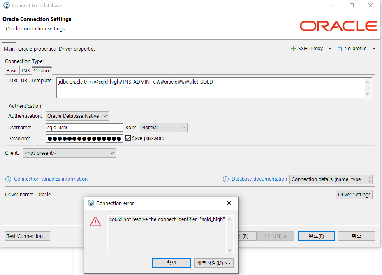Select the Custom connection type tab

point(42,70)
